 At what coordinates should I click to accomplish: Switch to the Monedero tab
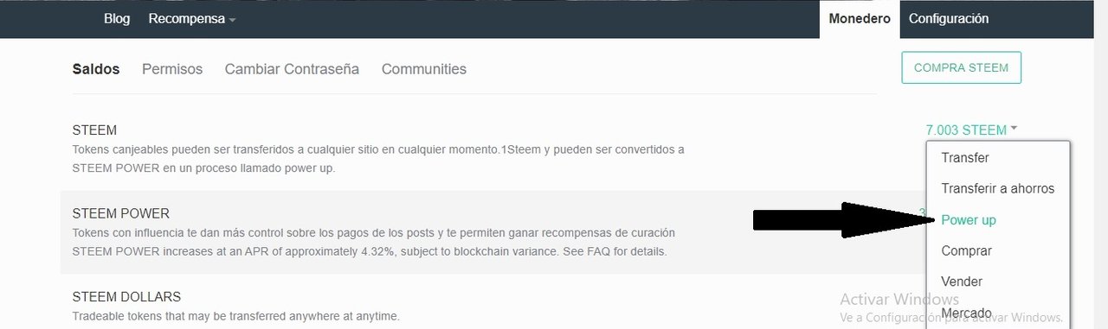click(x=860, y=19)
